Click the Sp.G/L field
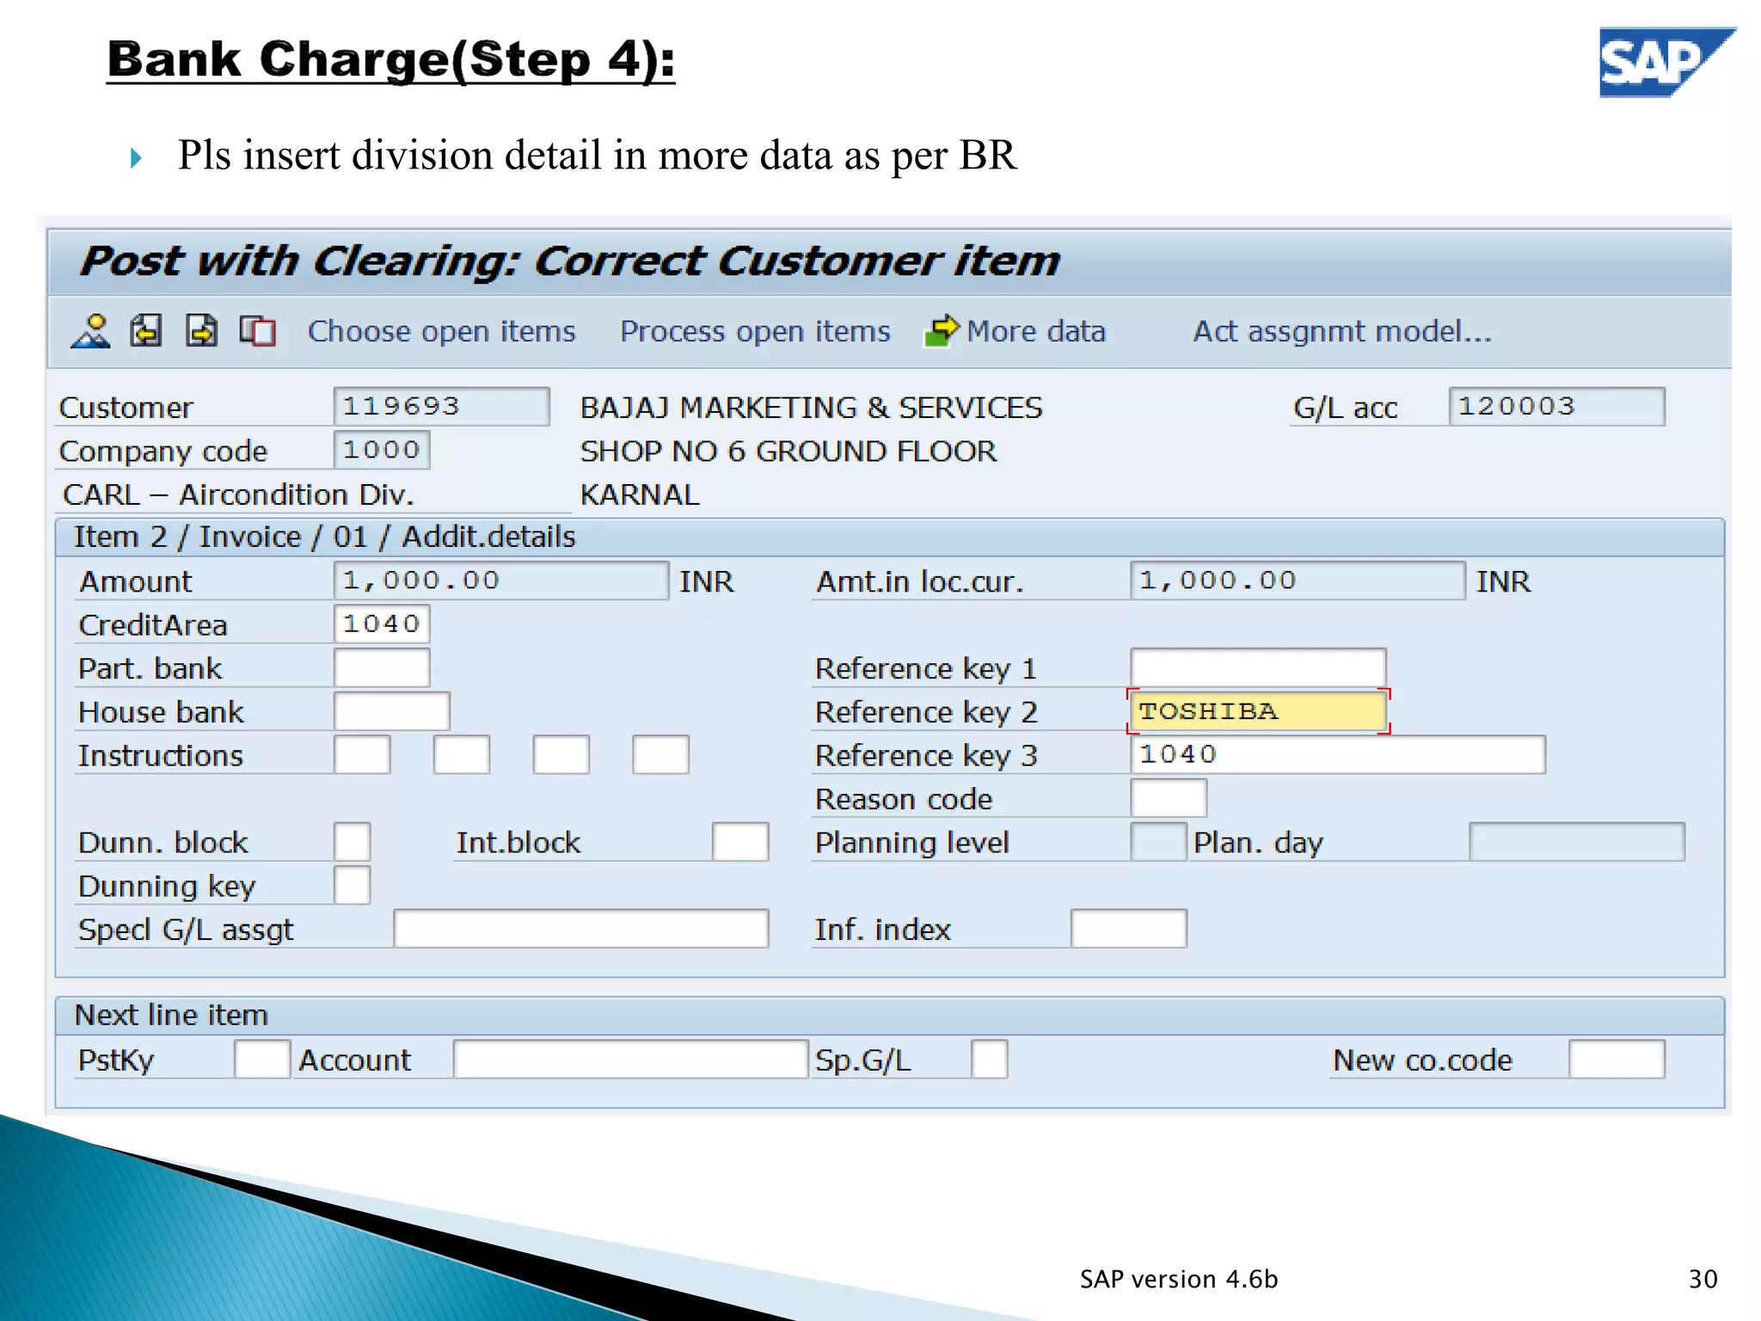Viewport: 1761px width, 1321px height. tap(989, 1059)
